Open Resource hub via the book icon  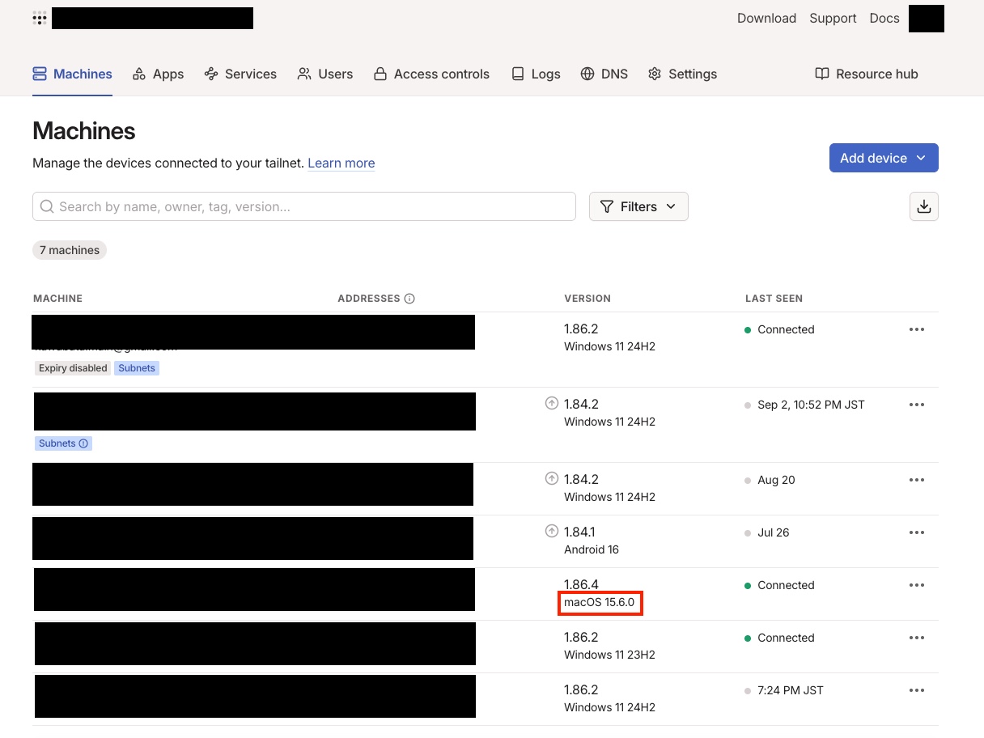point(822,74)
